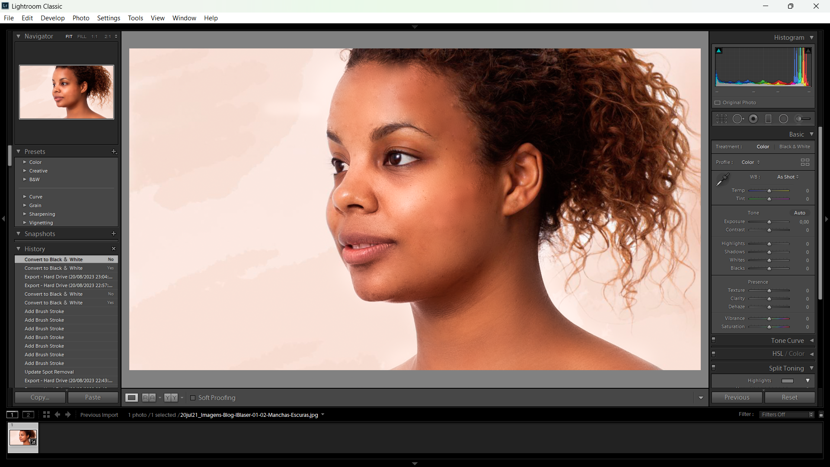
Task: Pick the White Balance eyedropper
Action: click(722, 179)
